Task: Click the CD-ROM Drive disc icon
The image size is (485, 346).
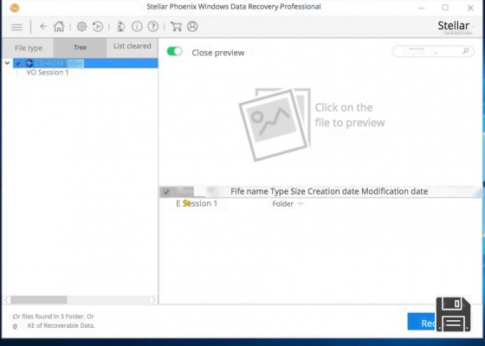Action: (29, 63)
